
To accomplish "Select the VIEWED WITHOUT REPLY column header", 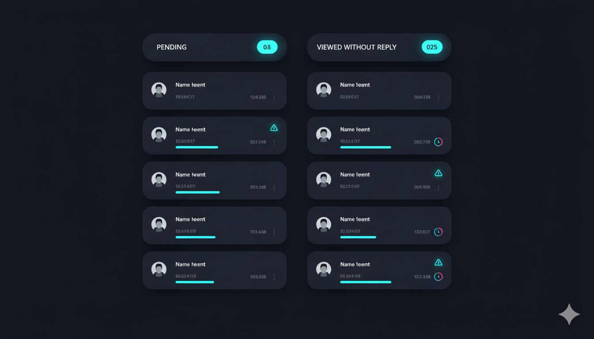I will 357,47.
